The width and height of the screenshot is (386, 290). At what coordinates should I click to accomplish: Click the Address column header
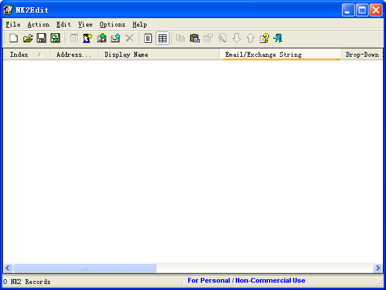[x=74, y=54]
